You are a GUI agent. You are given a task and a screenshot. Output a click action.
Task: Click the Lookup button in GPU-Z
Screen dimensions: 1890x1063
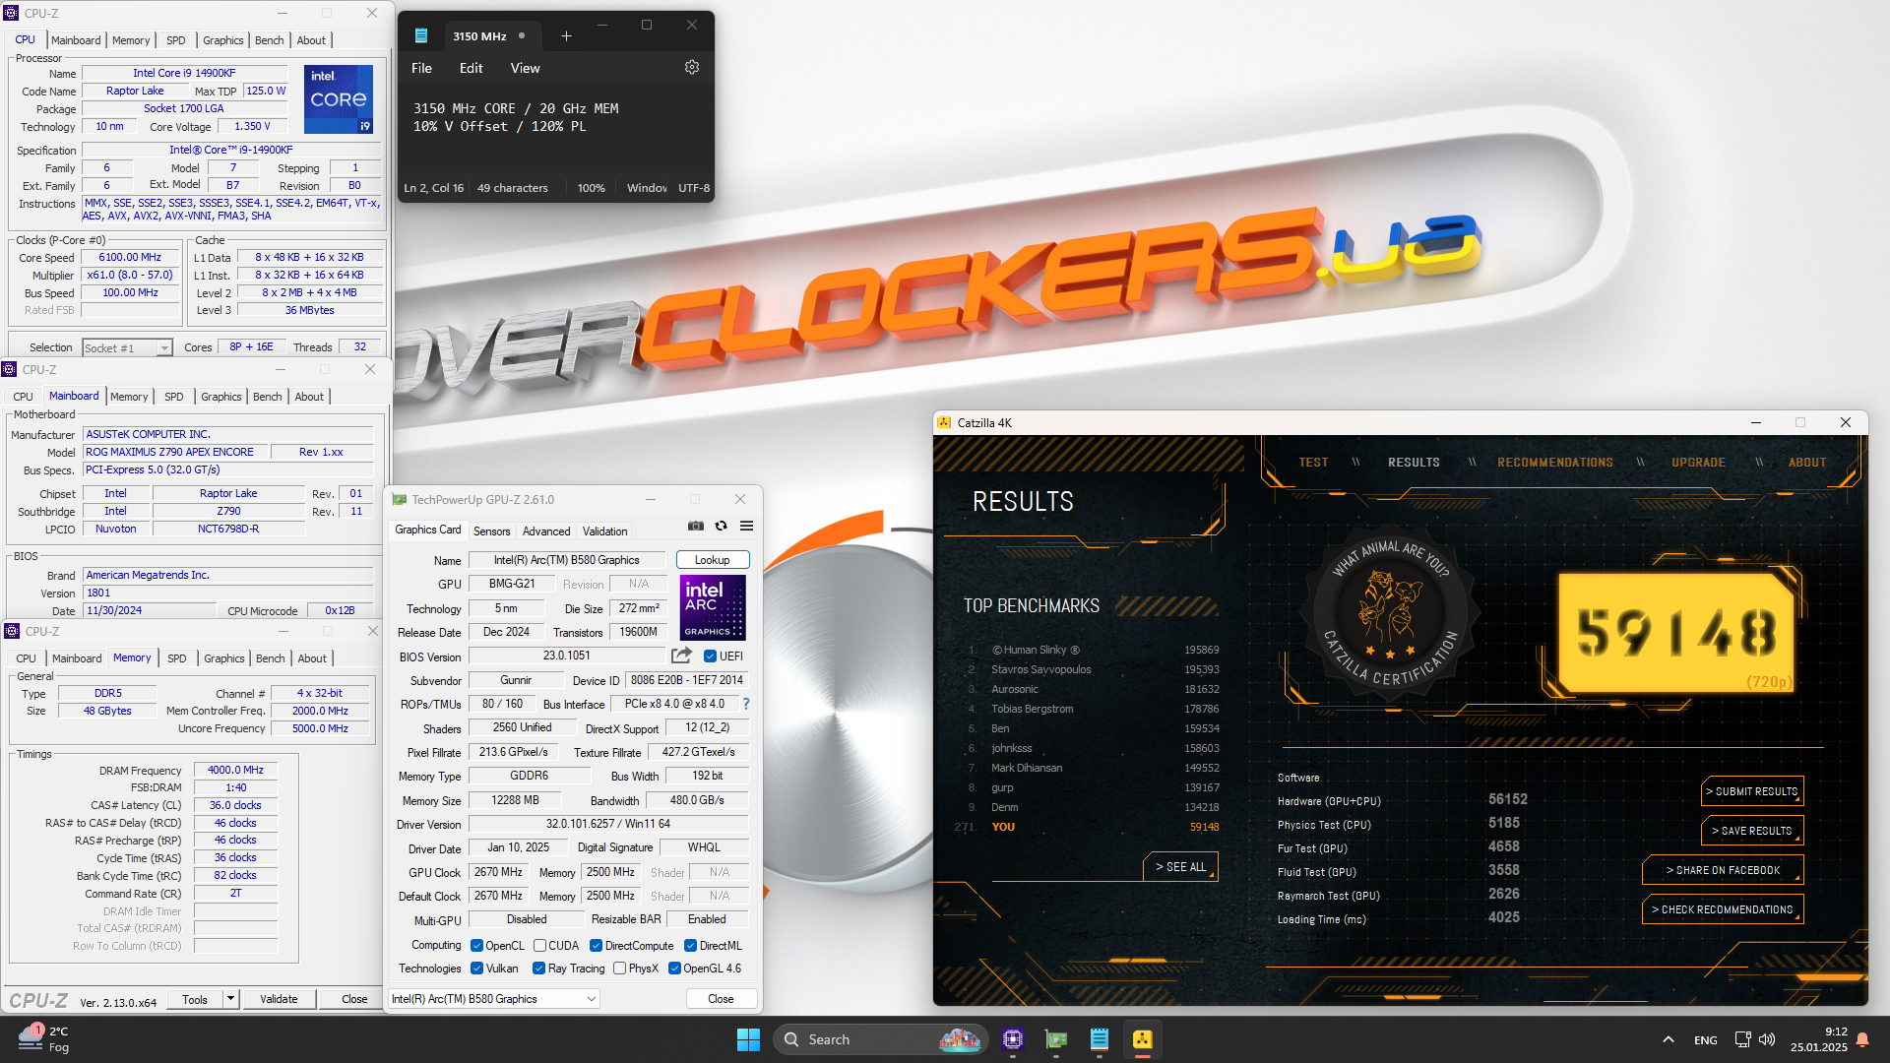tap(713, 560)
